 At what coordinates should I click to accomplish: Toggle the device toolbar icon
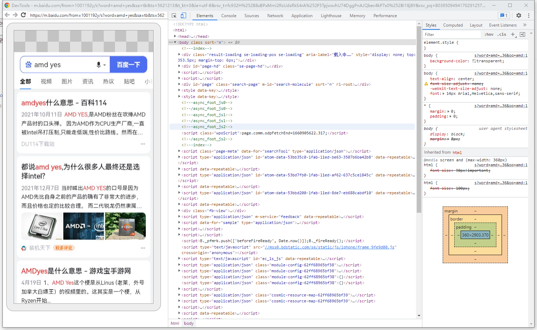pyautogui.click(x=183, y=16)
